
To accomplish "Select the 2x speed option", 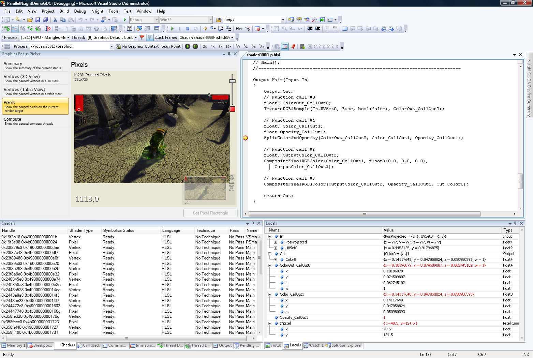I will (205, 46).
